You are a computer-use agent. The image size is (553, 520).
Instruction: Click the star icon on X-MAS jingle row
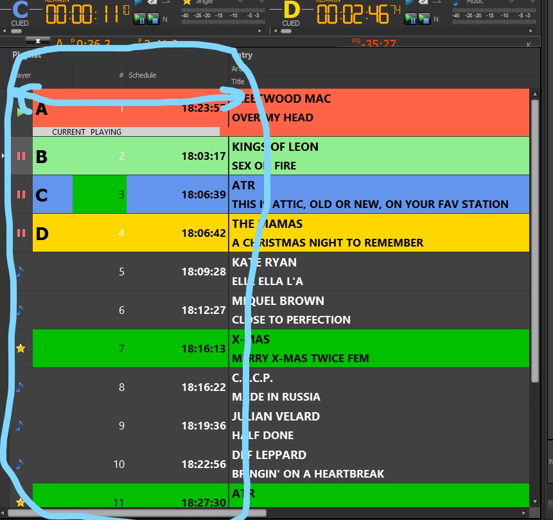[21, 349]
